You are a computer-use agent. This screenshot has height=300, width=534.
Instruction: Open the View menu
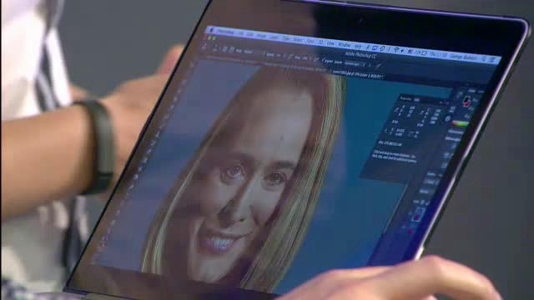click(x=330, y=42)
